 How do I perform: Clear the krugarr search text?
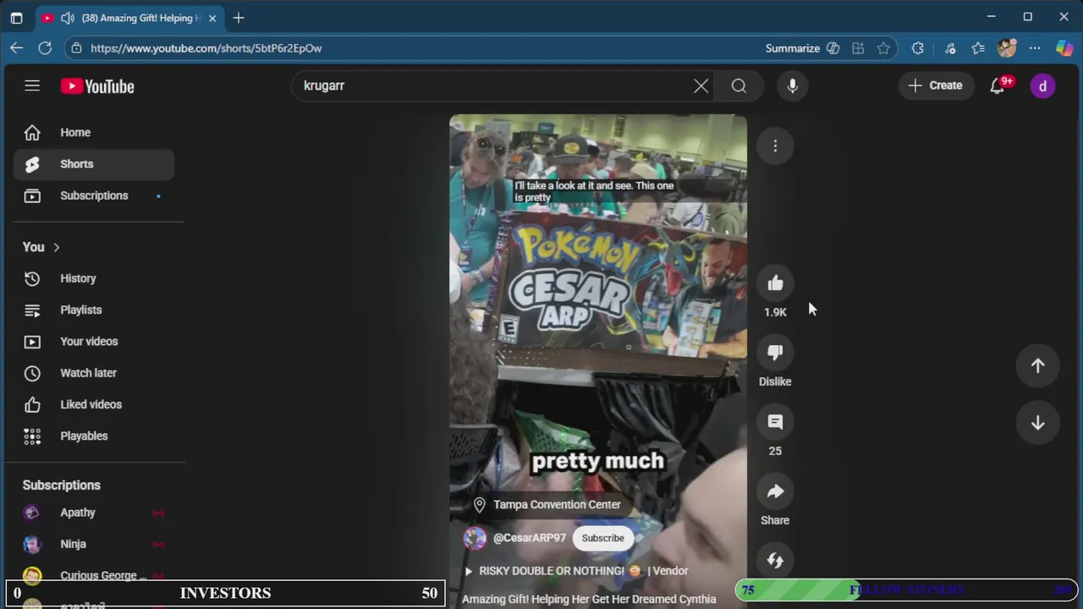(x=701, y=85)
